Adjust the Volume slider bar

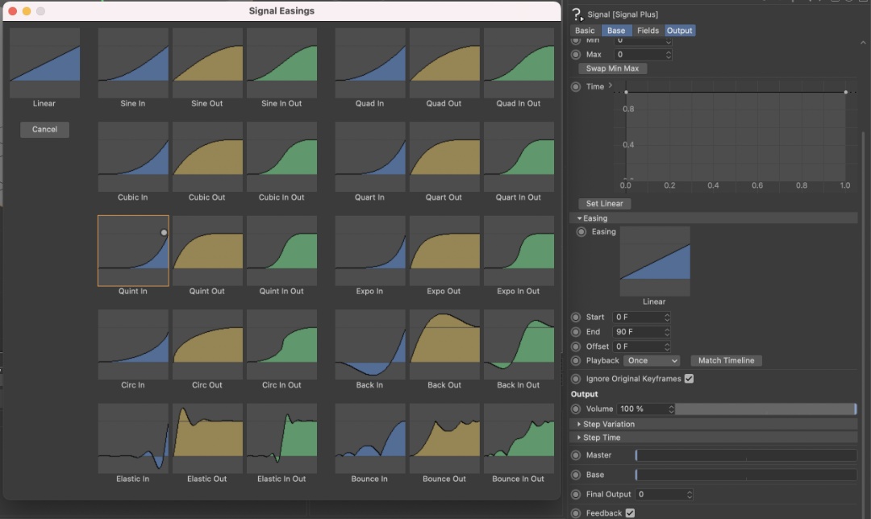(765, 409)
